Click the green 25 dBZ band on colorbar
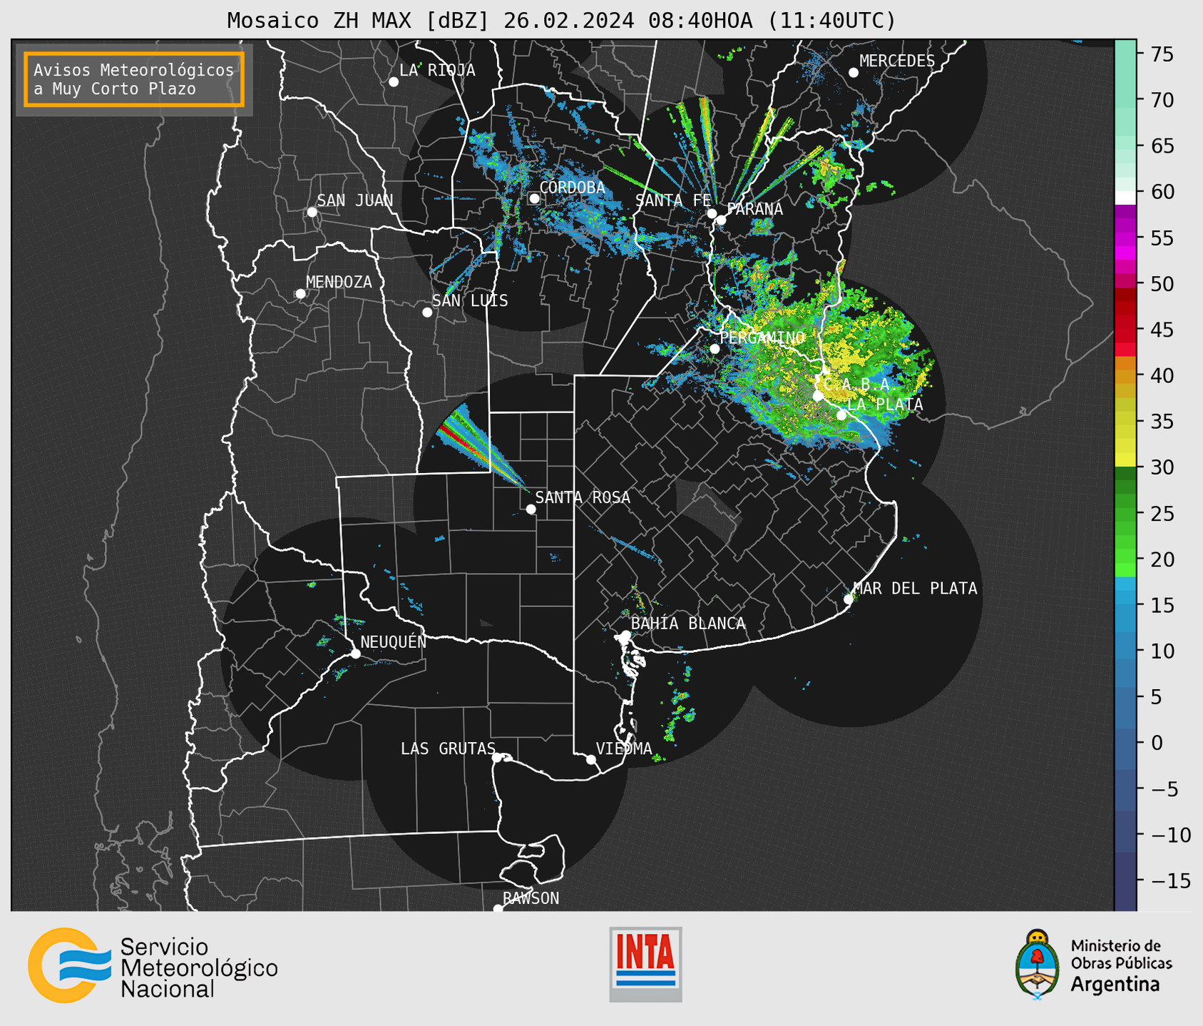 click(1125, 514)
